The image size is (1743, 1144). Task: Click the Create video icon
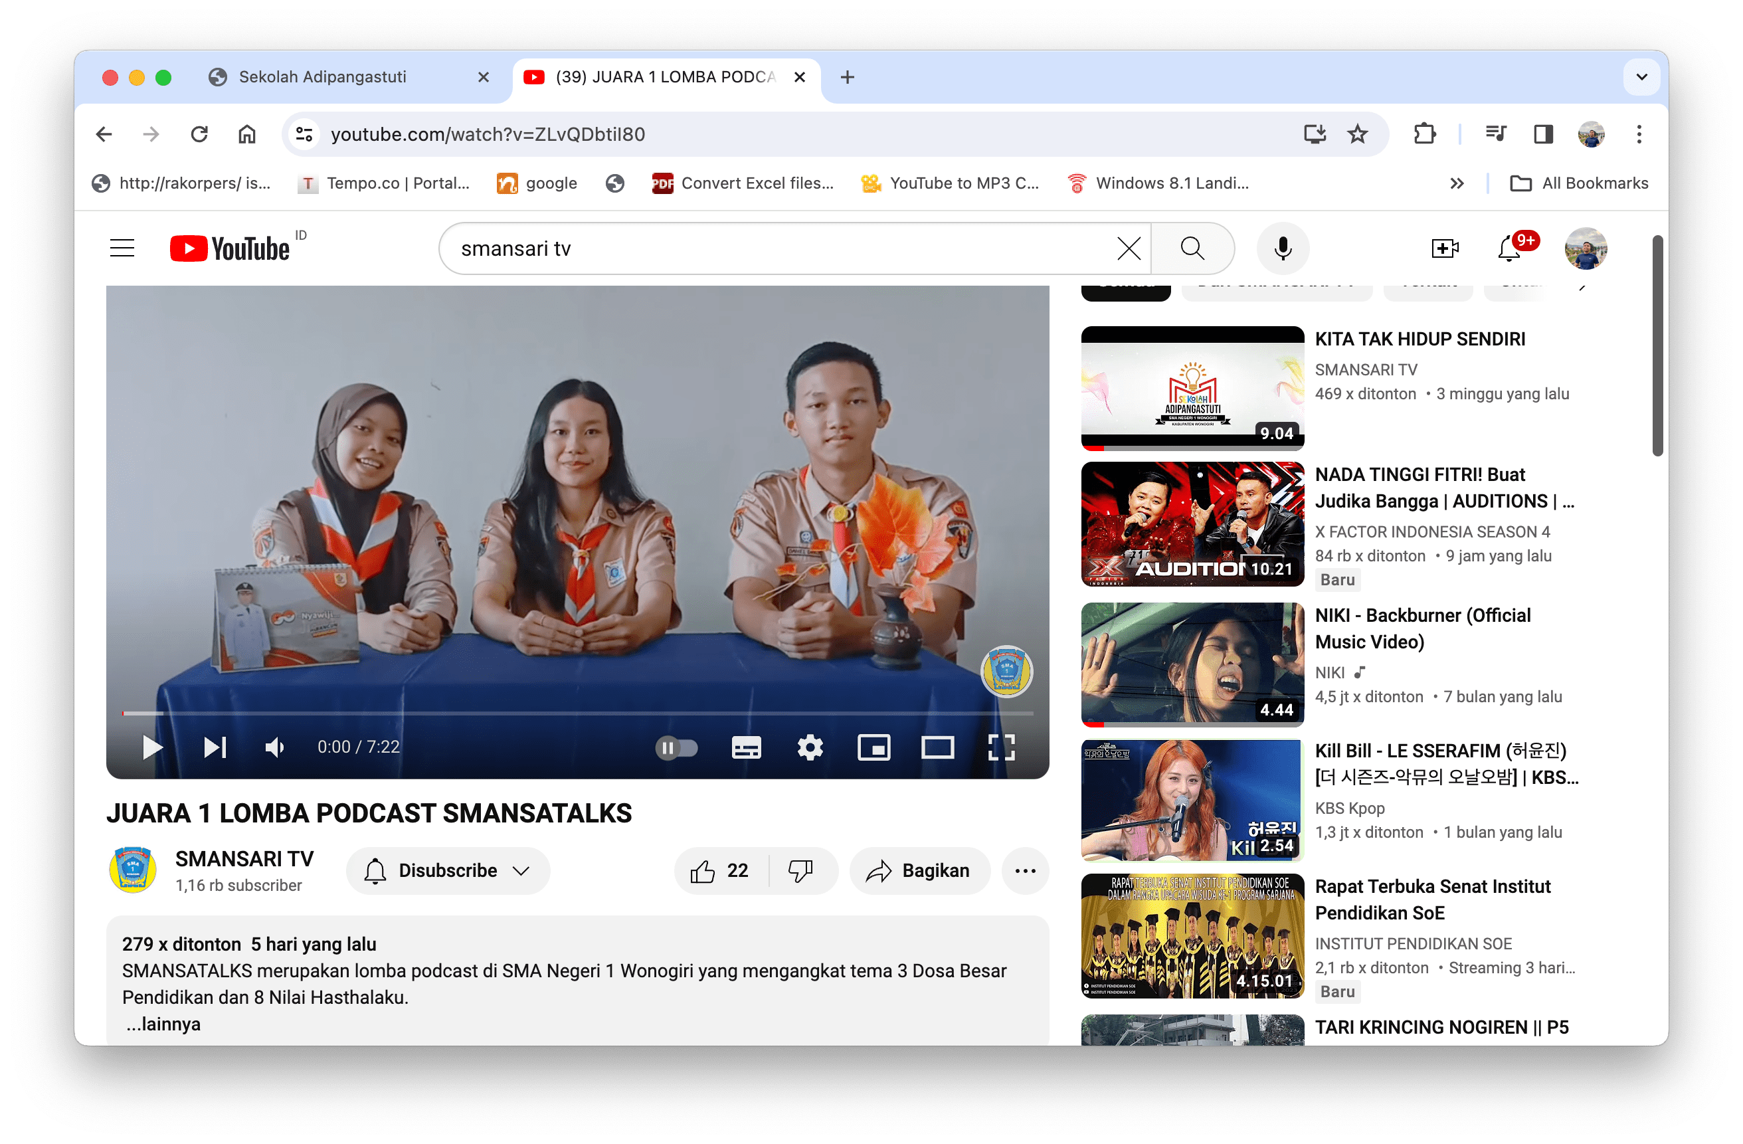[1444, 249]
